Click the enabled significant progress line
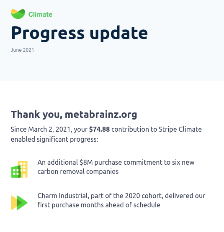This screenshot has width=224, height=232. [54, 140]
